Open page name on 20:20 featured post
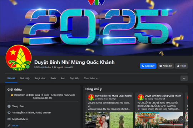This screenshot has height=128, width=193. coord(113,96)
